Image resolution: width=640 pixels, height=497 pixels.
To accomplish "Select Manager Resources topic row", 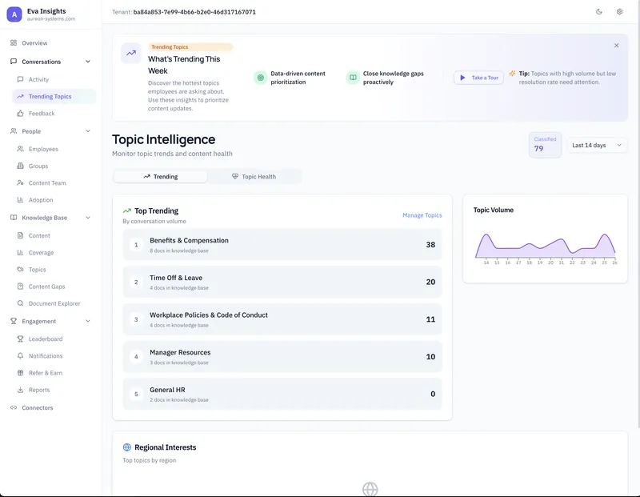I will point(282,356).
